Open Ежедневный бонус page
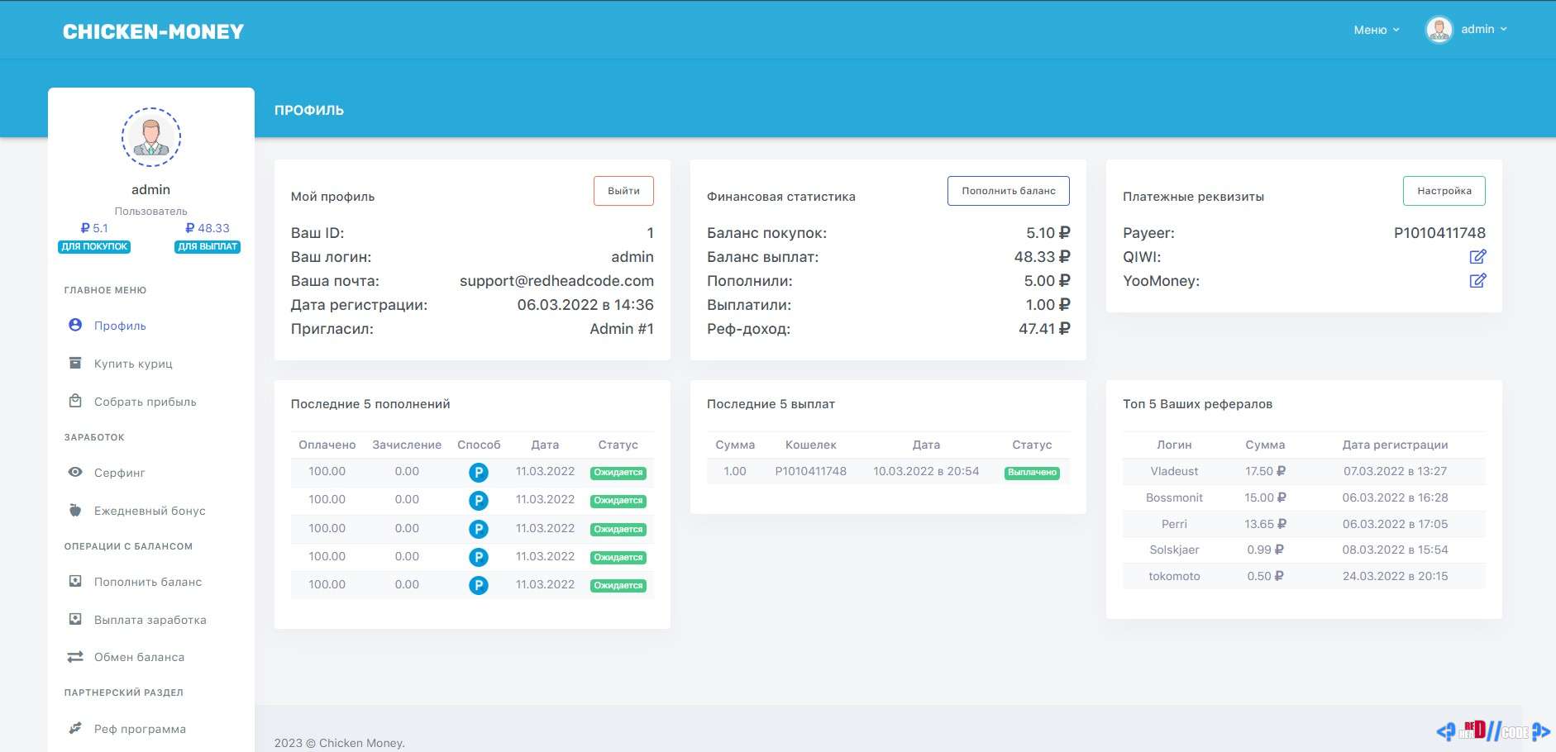This screenshot has height=752, width=1556. (x=150, y=511)
